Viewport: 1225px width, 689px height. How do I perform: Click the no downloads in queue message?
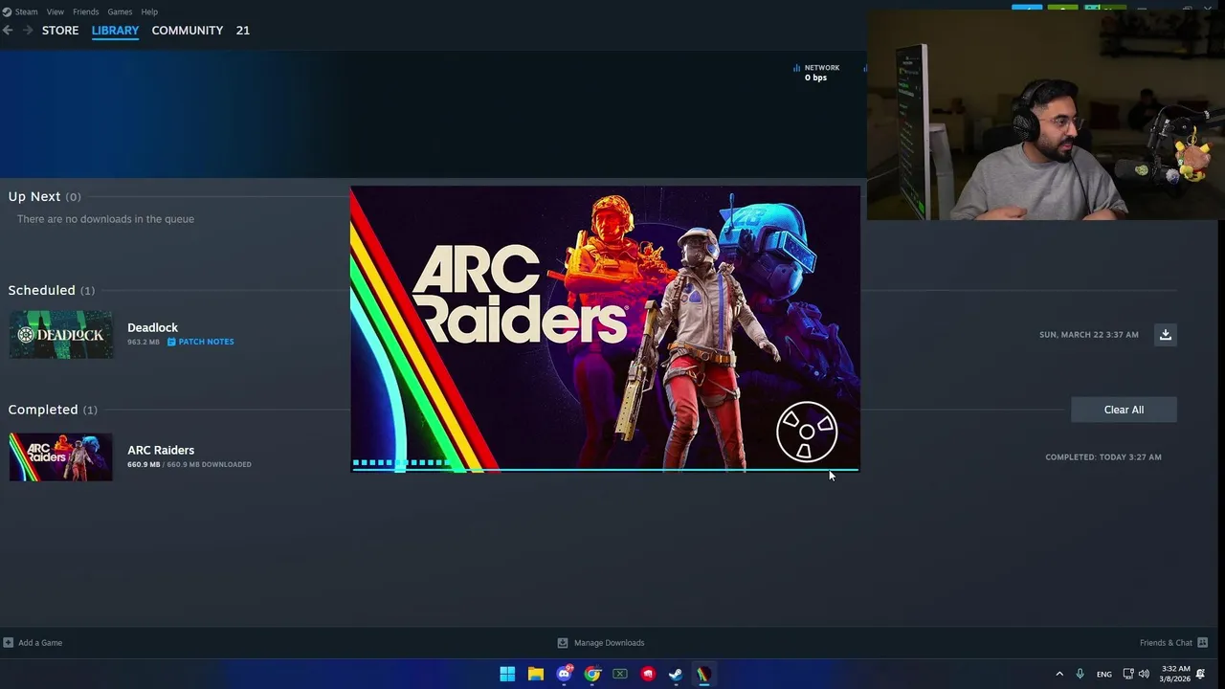click(x=105, y=219)
